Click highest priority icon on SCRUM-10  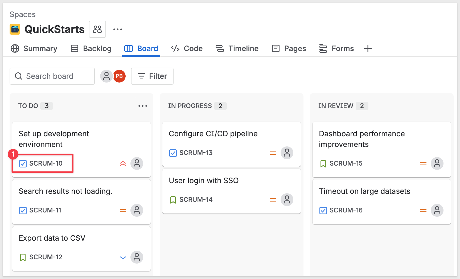click(x=123, y=163)
